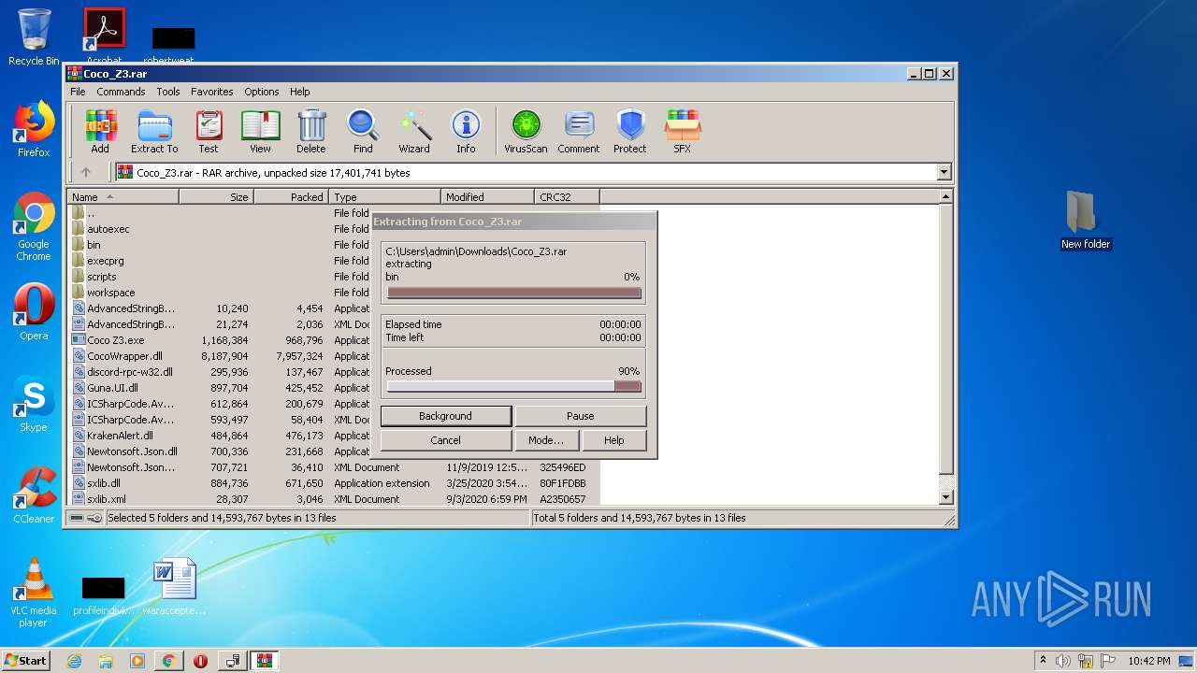The height and width of the screenshot is (673, 1197).
Task: Open the Comment toolbar icon
Action: 579,131
